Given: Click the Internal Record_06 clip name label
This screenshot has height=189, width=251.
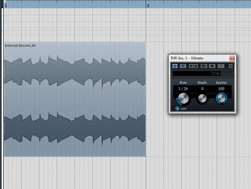Looking at the screenshot, I should pyautogui.click(x=20, y=46).
